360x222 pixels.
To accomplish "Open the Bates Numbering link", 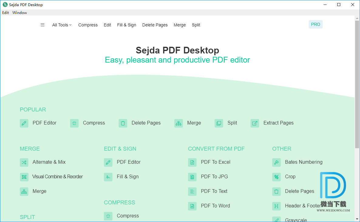I will (x=304, y=162).
